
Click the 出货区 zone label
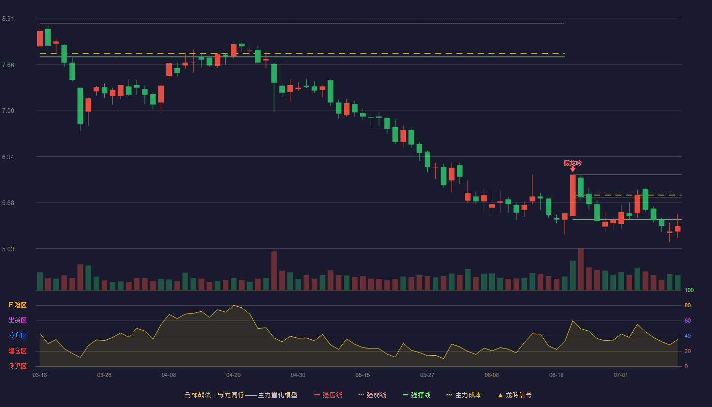tap(17, 321)
